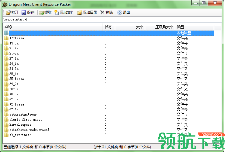Click the 添加目录 toolbar button label
The width and height of the screenshot is (225, 152).
click(90, 13)
